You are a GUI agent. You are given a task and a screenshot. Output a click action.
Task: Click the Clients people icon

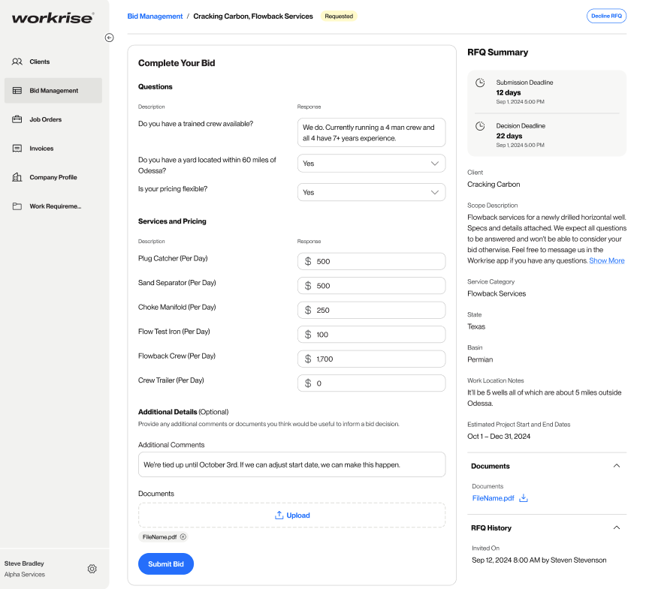click(17, 62)
